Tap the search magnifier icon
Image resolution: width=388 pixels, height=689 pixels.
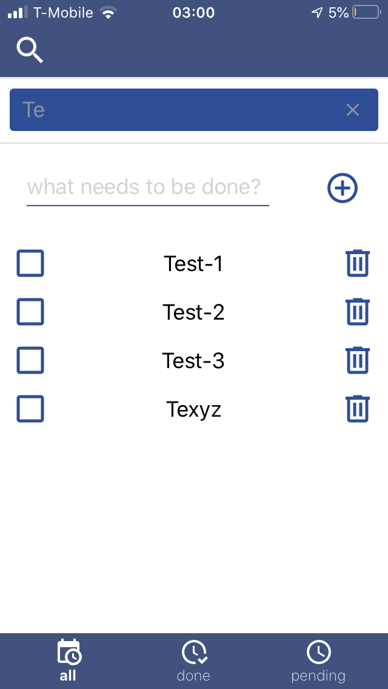pos(30,50)
